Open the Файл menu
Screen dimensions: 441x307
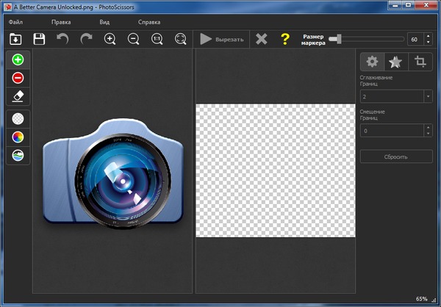(16, 22)
